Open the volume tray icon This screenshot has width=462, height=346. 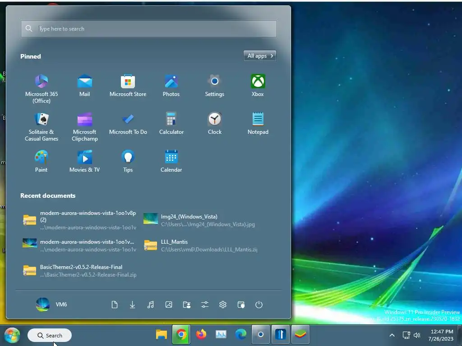[416, 335]
